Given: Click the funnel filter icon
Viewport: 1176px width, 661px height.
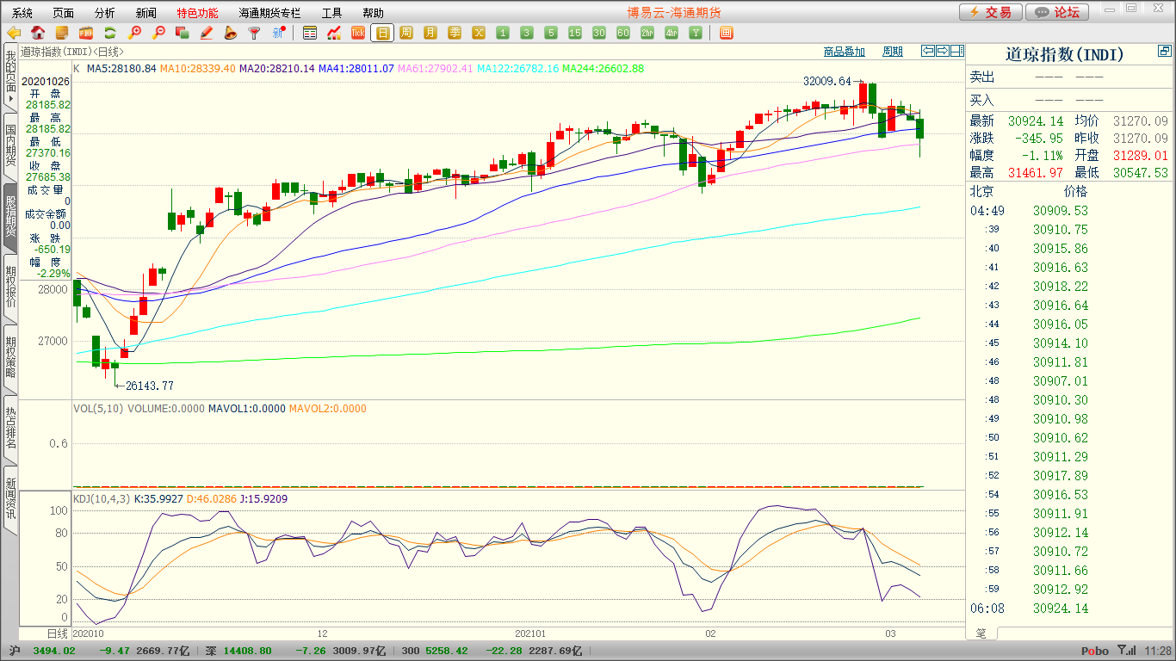Looking at the screenshot, I should pos(254,33).
